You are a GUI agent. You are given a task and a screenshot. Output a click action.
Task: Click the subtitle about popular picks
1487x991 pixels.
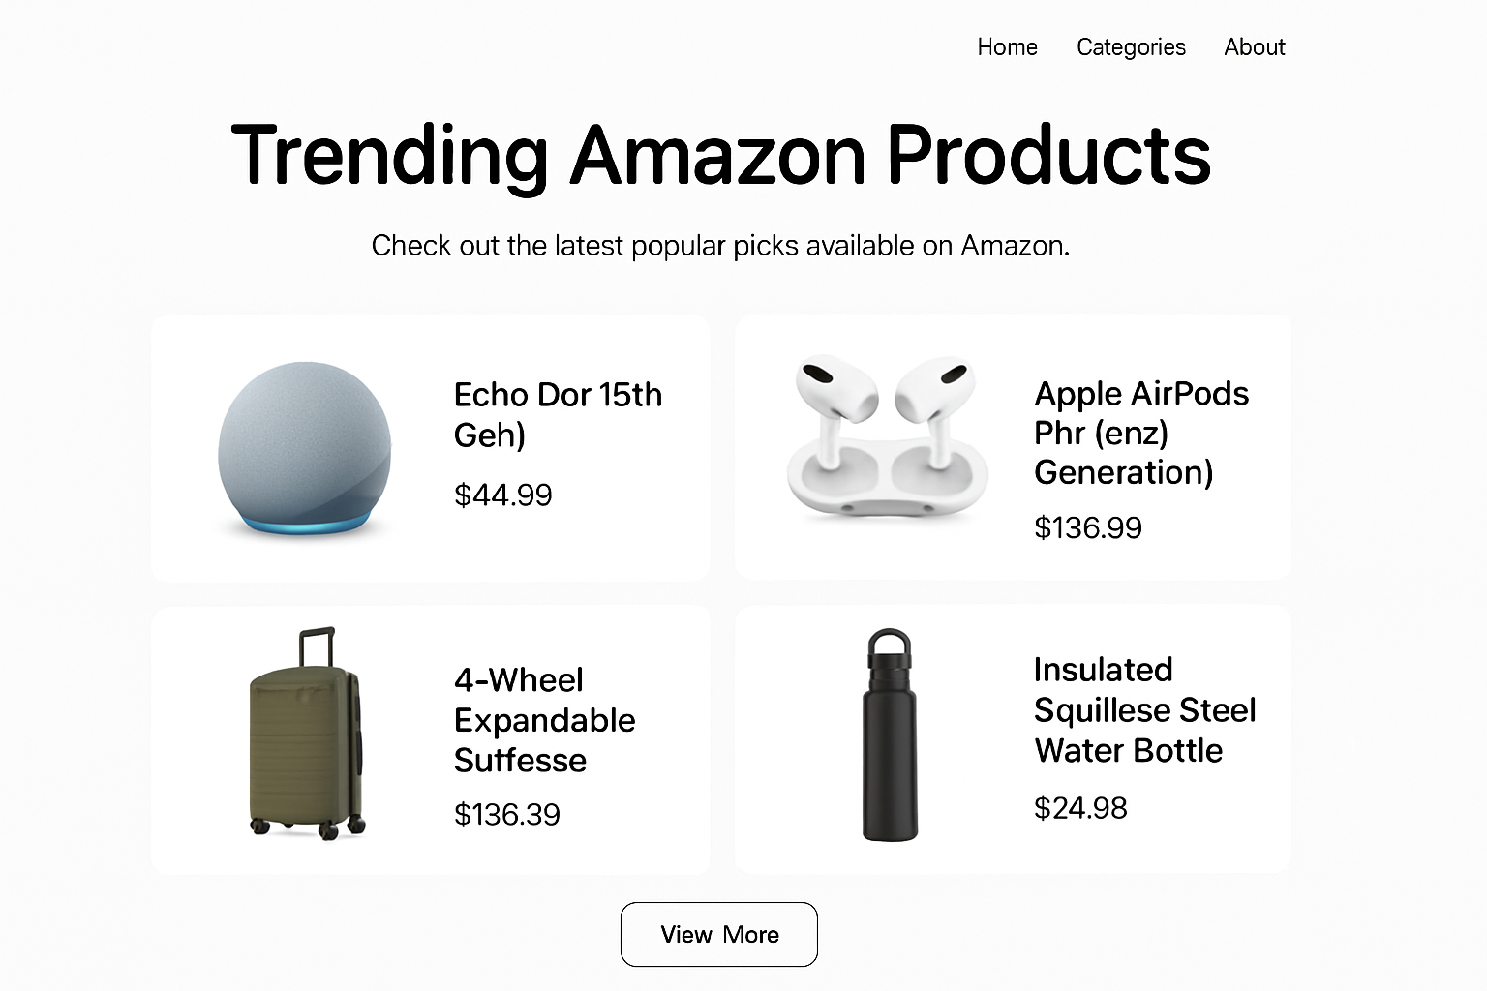pyautogui.click(x=720, y=245)
